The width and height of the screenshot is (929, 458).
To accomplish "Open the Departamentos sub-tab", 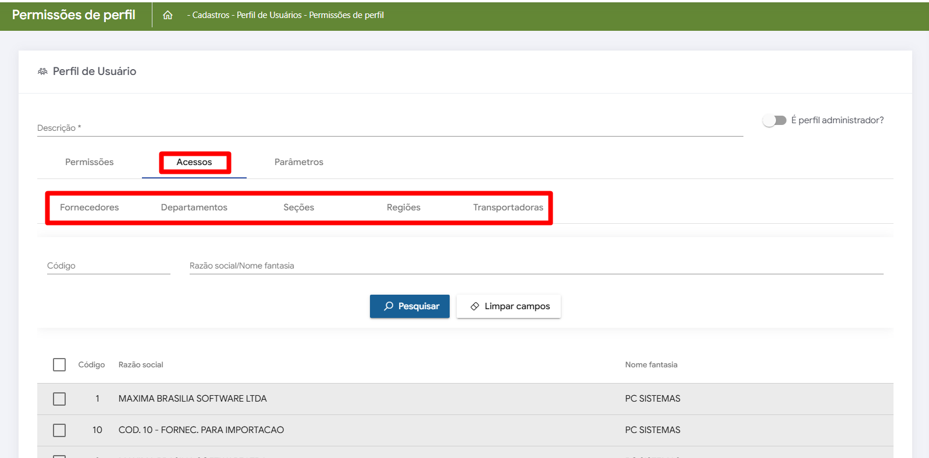I will pos(194,207).
